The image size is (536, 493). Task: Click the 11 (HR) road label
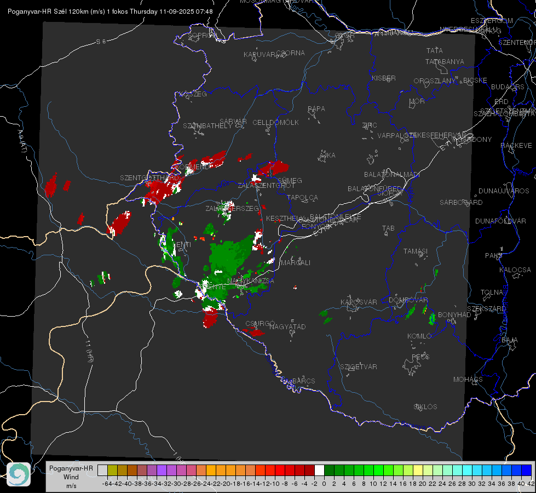point(89,351)
